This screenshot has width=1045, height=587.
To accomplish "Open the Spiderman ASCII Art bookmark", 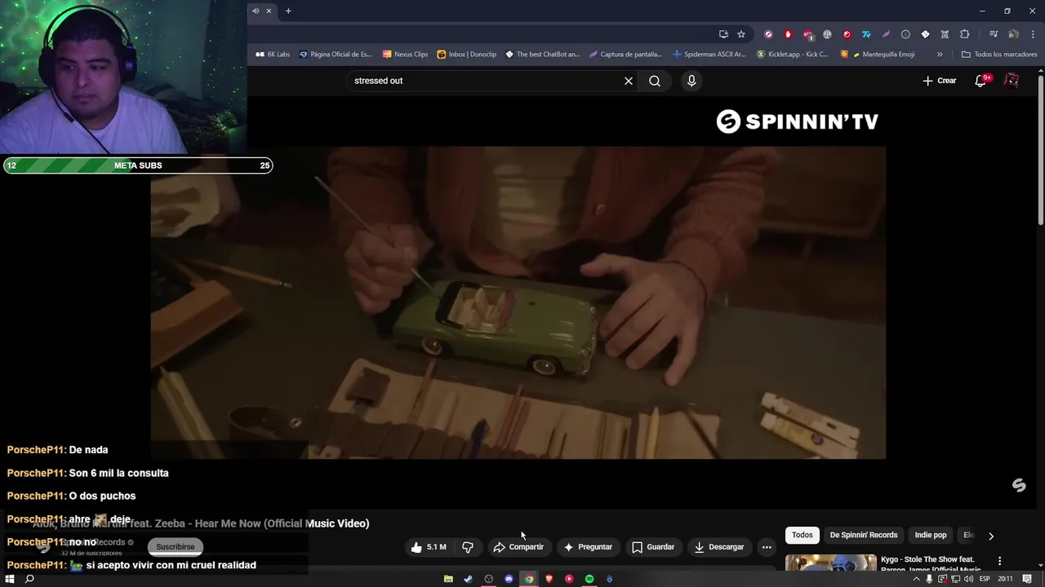I will (709, 54).
